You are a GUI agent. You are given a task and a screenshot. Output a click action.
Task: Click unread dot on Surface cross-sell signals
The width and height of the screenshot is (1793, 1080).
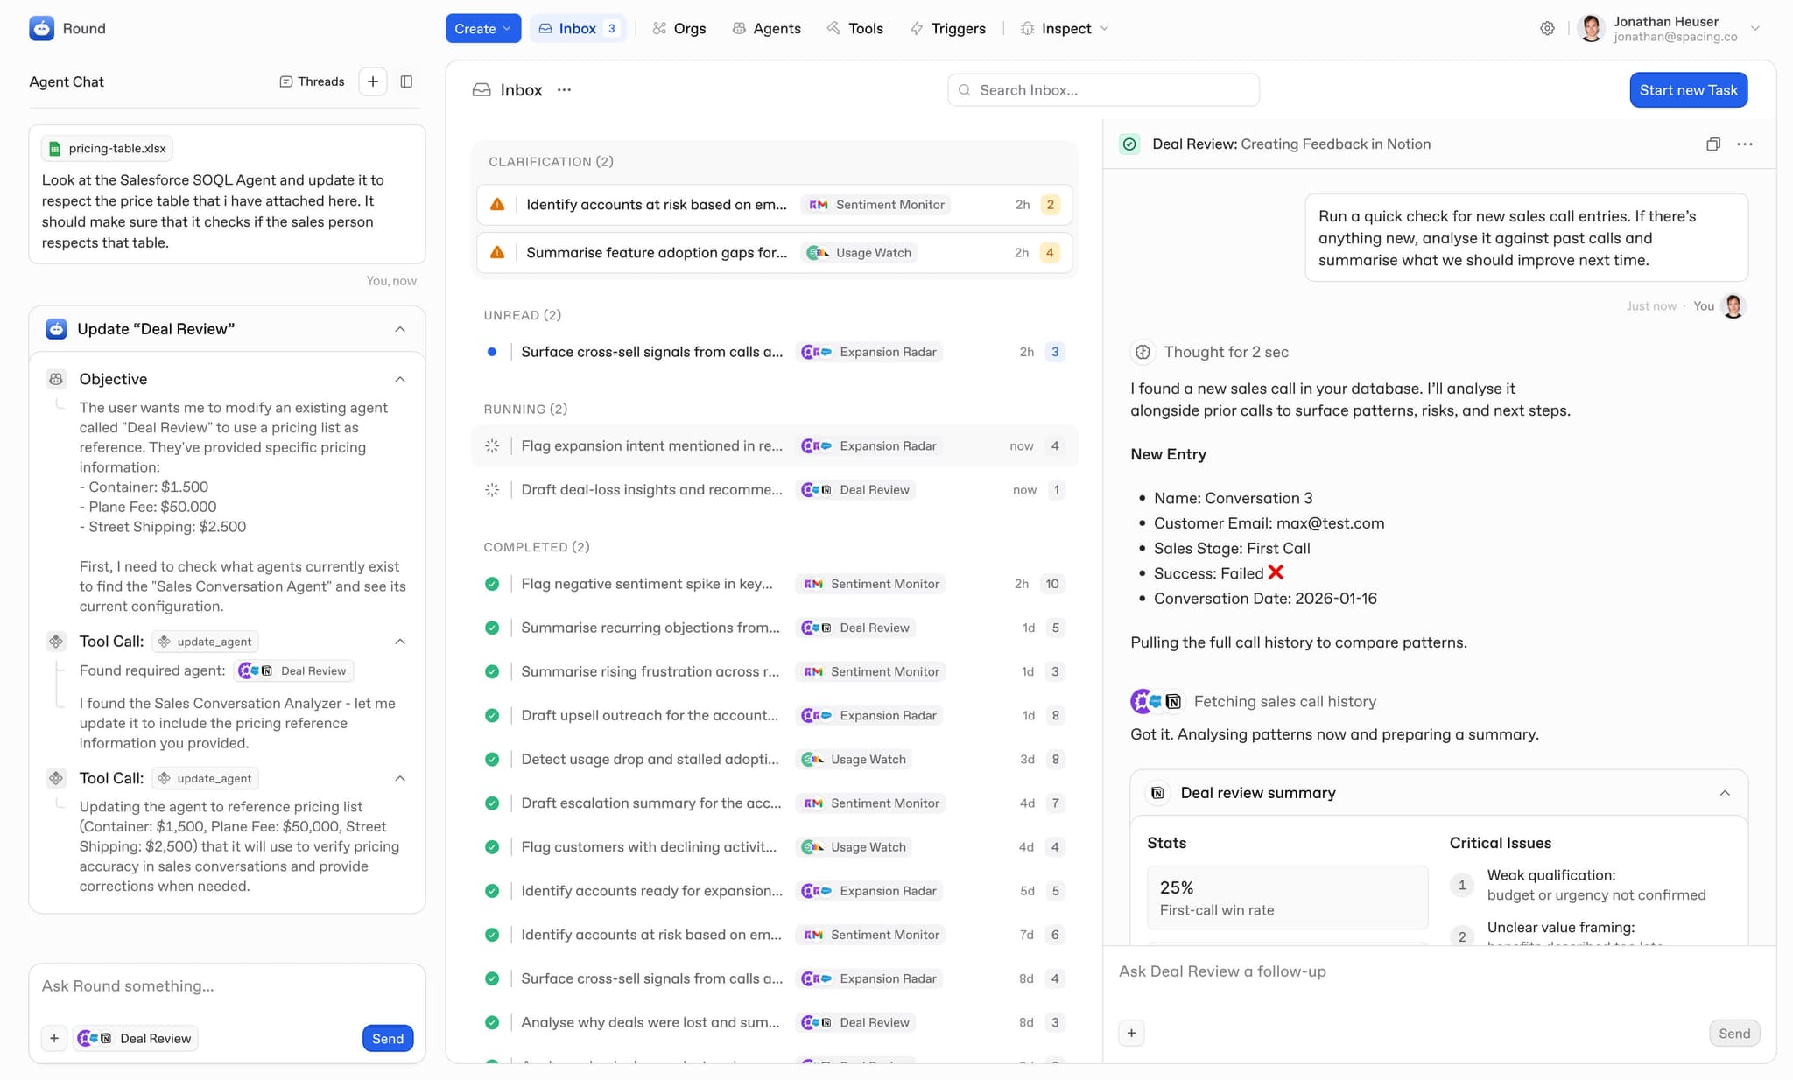coord(492,352)
